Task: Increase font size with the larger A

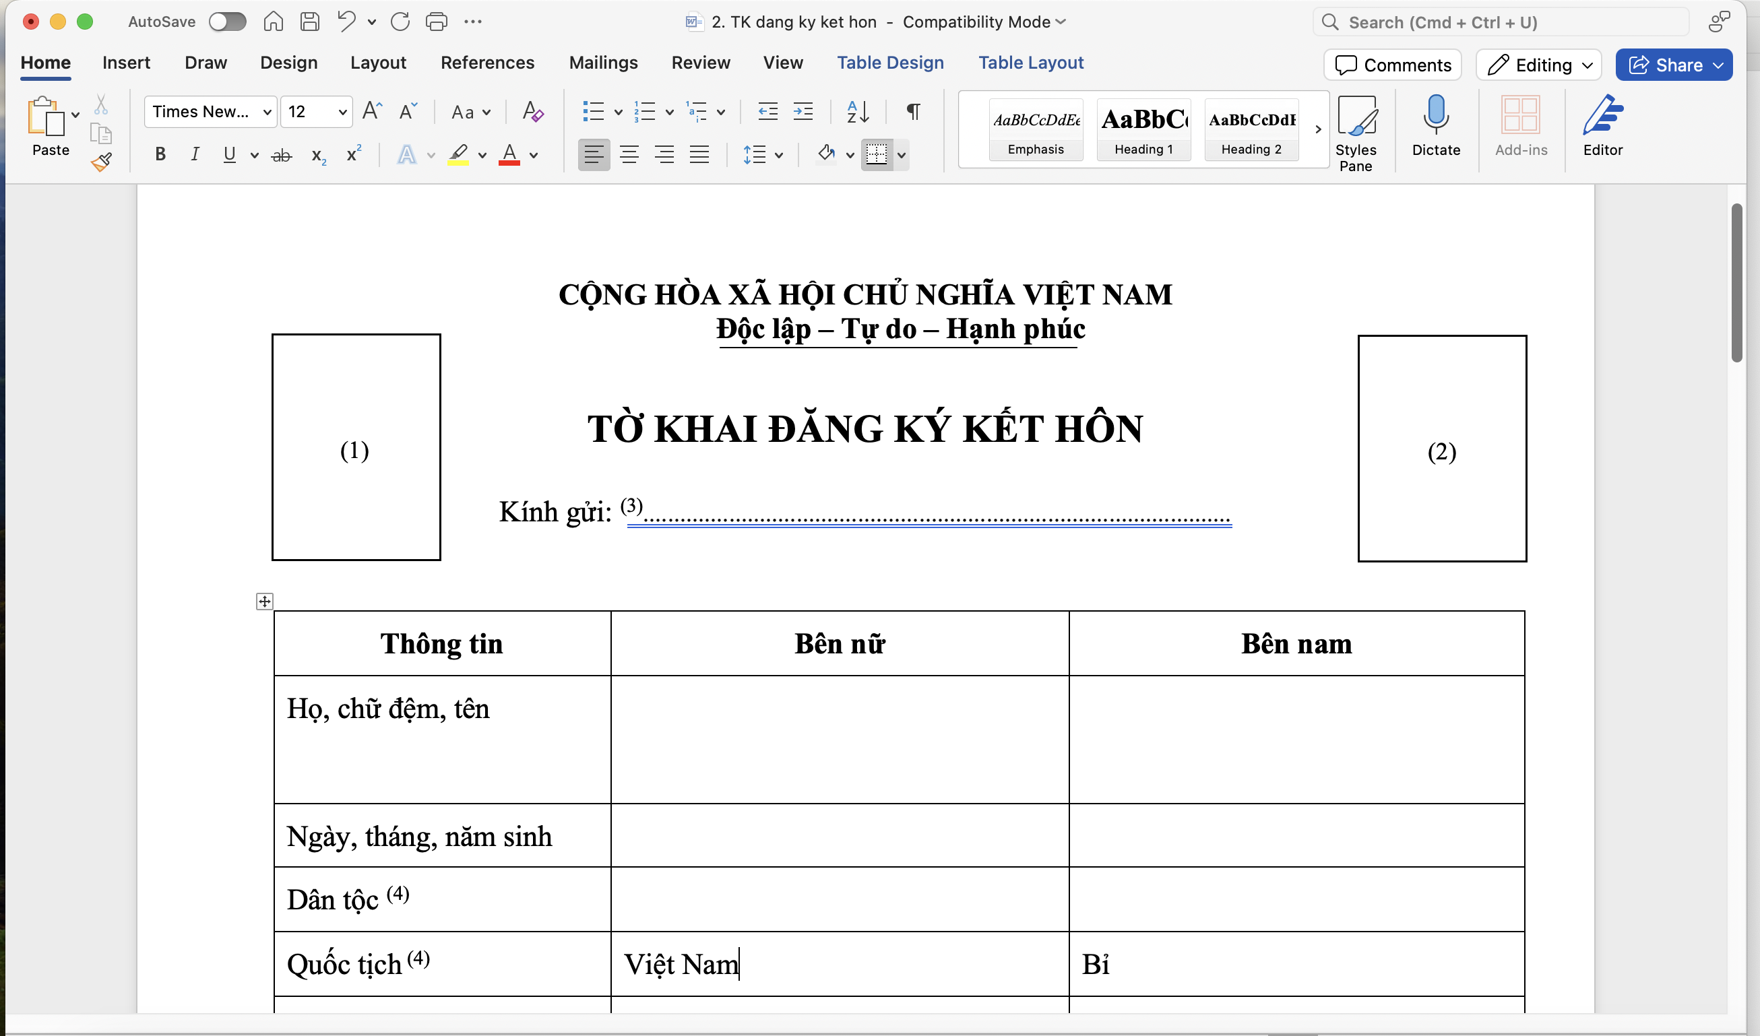Action: click(372, 111)
